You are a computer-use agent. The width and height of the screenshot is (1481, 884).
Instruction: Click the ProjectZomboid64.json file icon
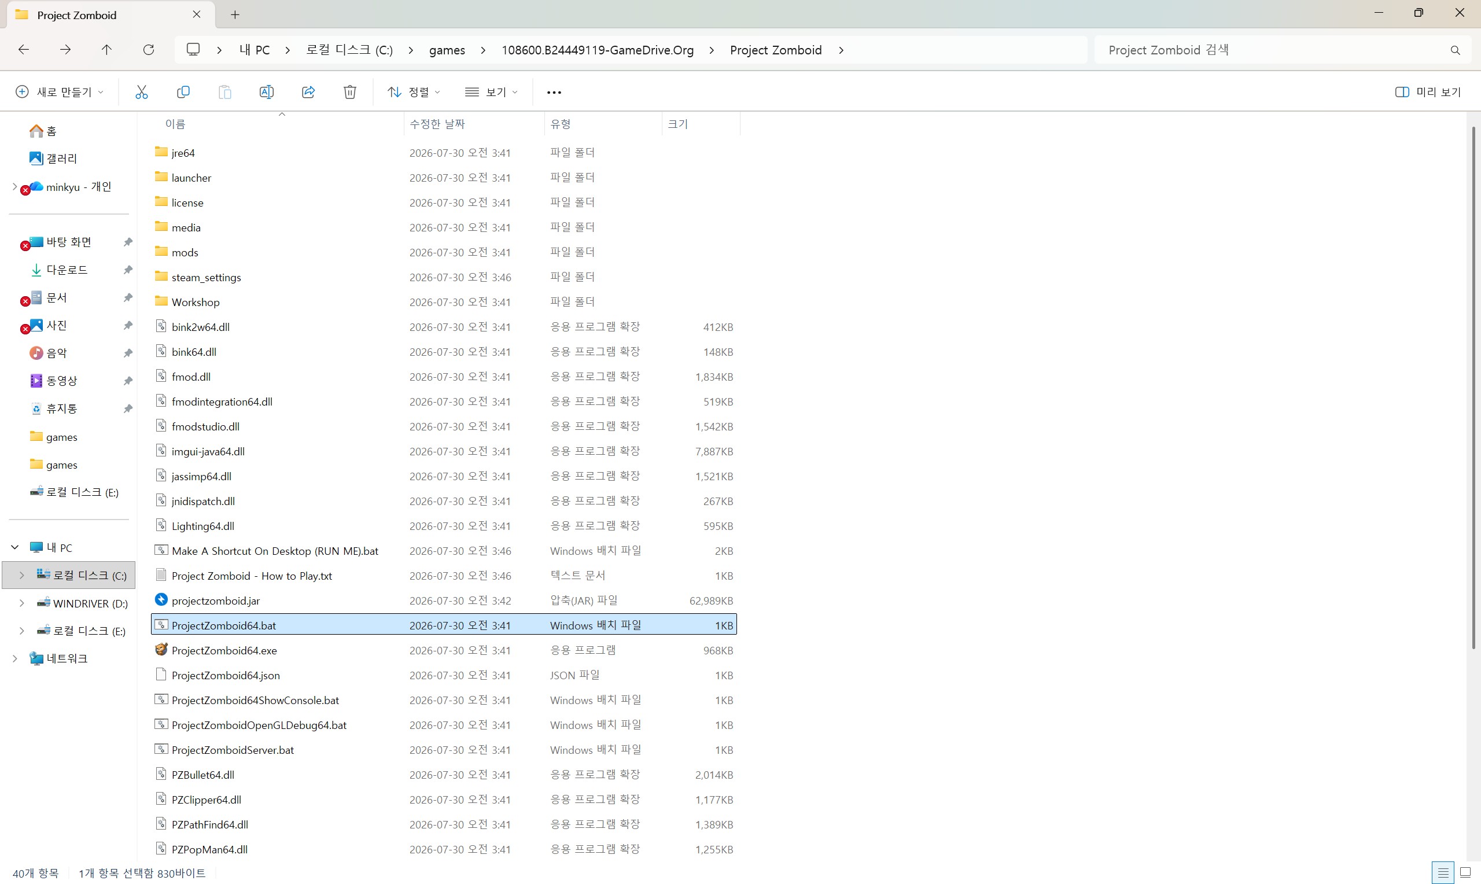pyautogui.click(x=161, y=675)
